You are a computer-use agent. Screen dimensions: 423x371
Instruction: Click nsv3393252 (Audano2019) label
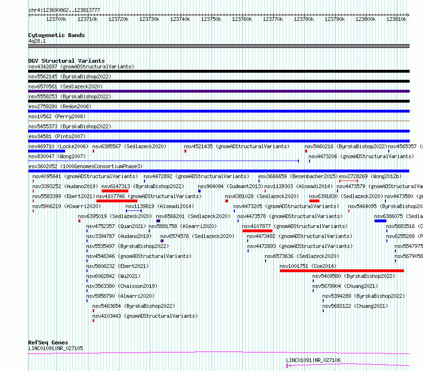click(x=65, y=186)
